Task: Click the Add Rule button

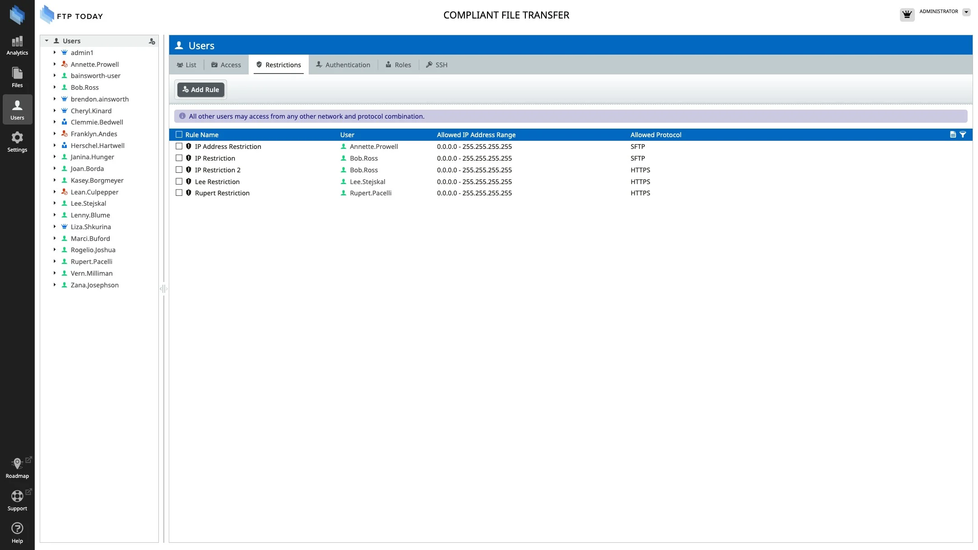Action: (200, 90)
